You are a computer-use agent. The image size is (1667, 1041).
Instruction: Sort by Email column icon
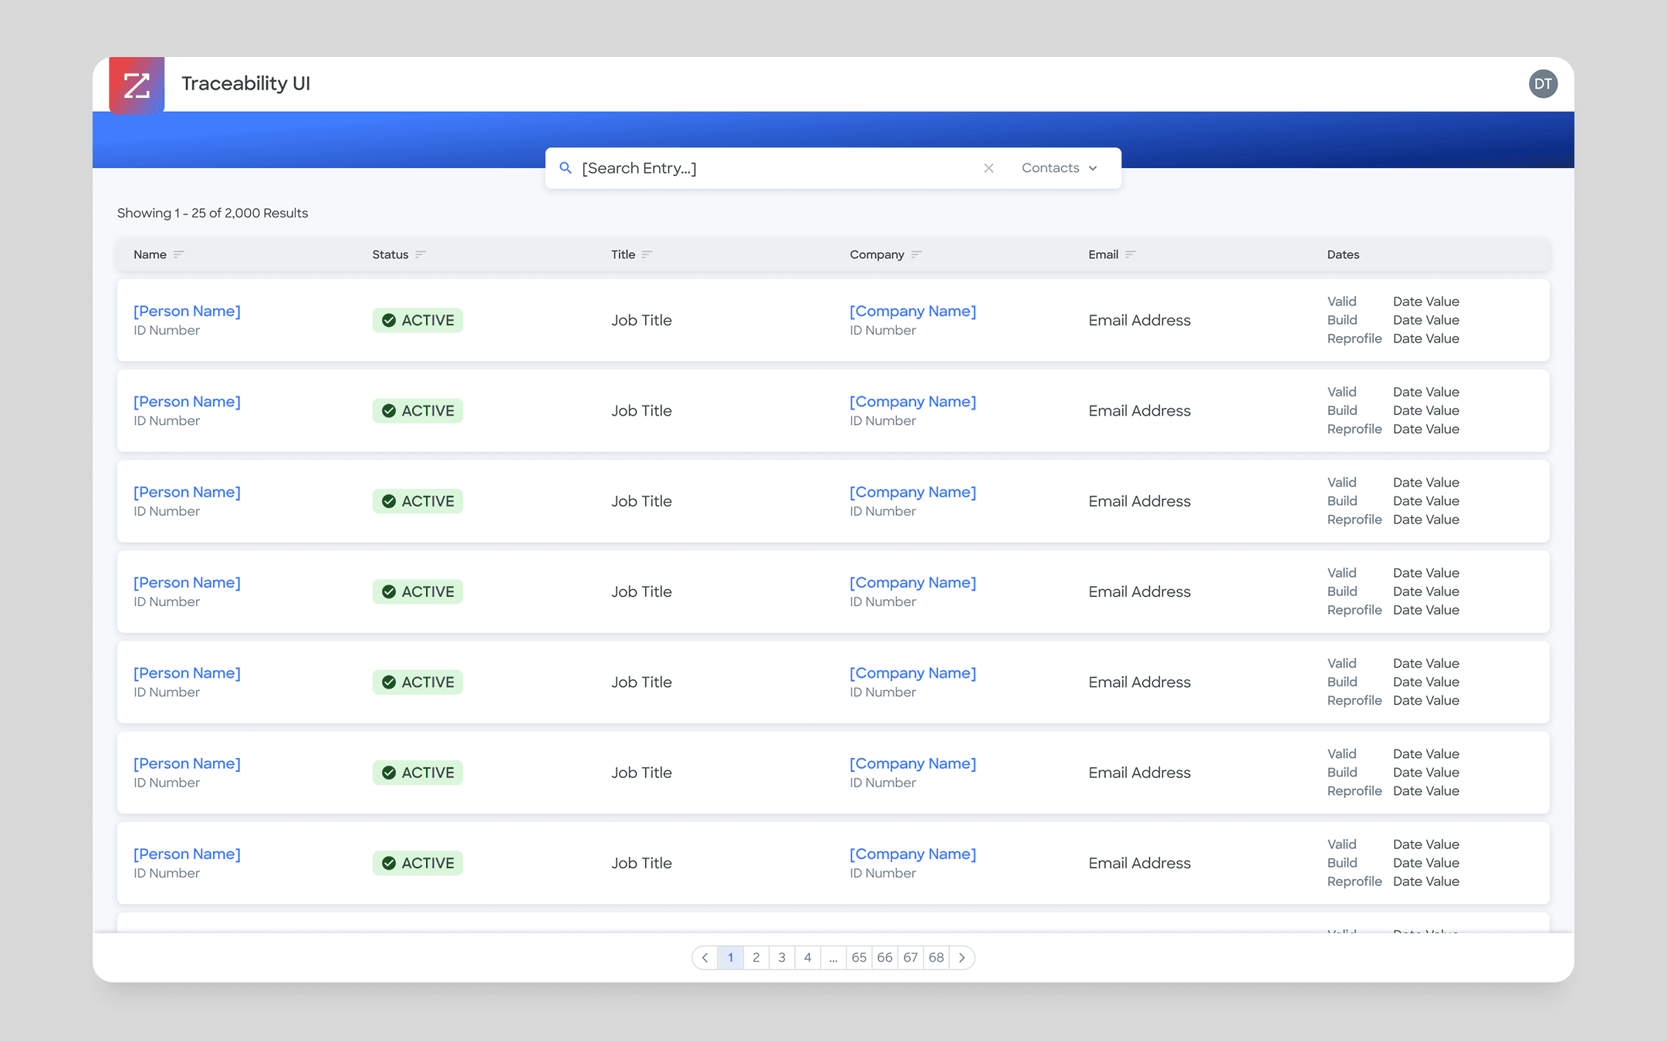tap(1131, 254)
